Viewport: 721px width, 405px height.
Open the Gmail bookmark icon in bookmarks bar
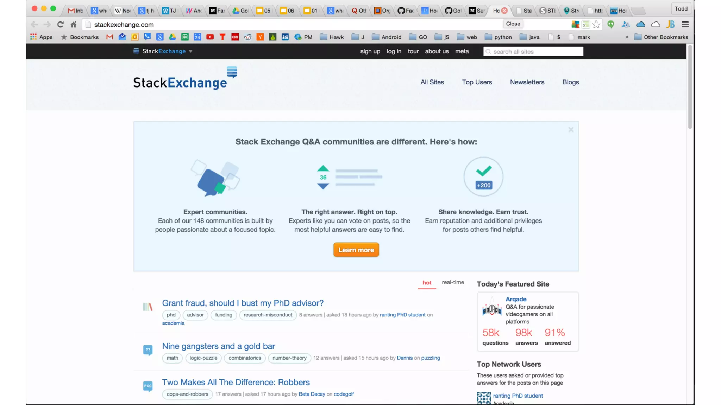click(109, 37)
